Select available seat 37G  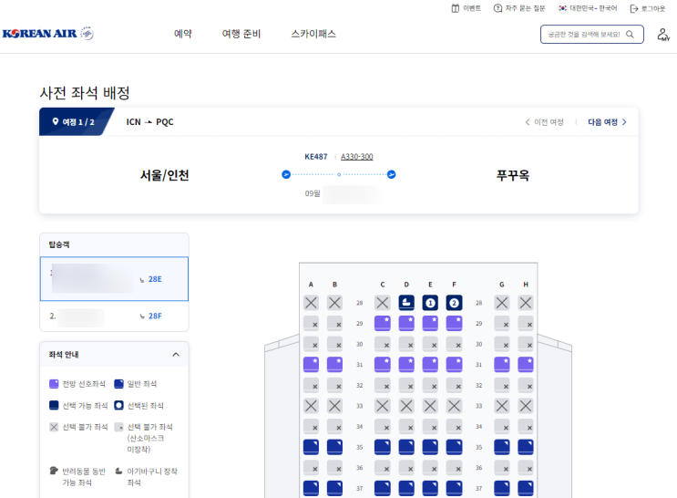click(x=502, y=488)
